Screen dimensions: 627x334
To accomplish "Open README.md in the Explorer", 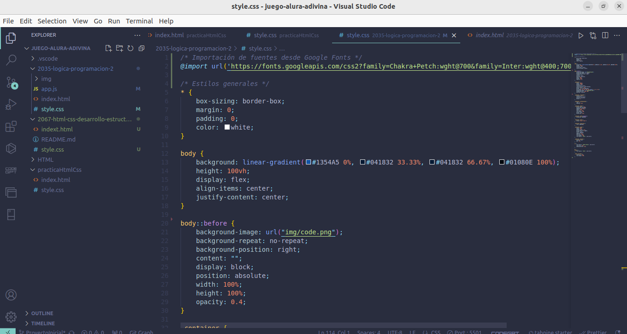I will pyautogui.click(x=58, y=139).
